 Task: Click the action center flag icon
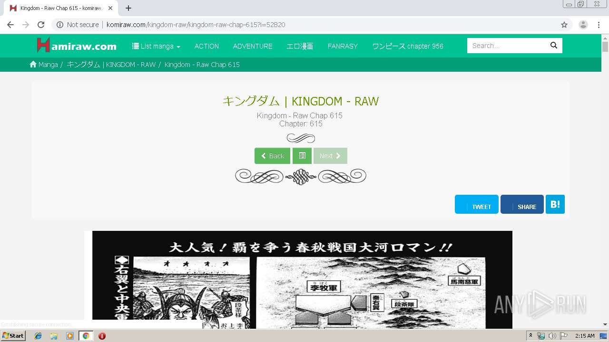pyautogui.click(x=563, y=336)
